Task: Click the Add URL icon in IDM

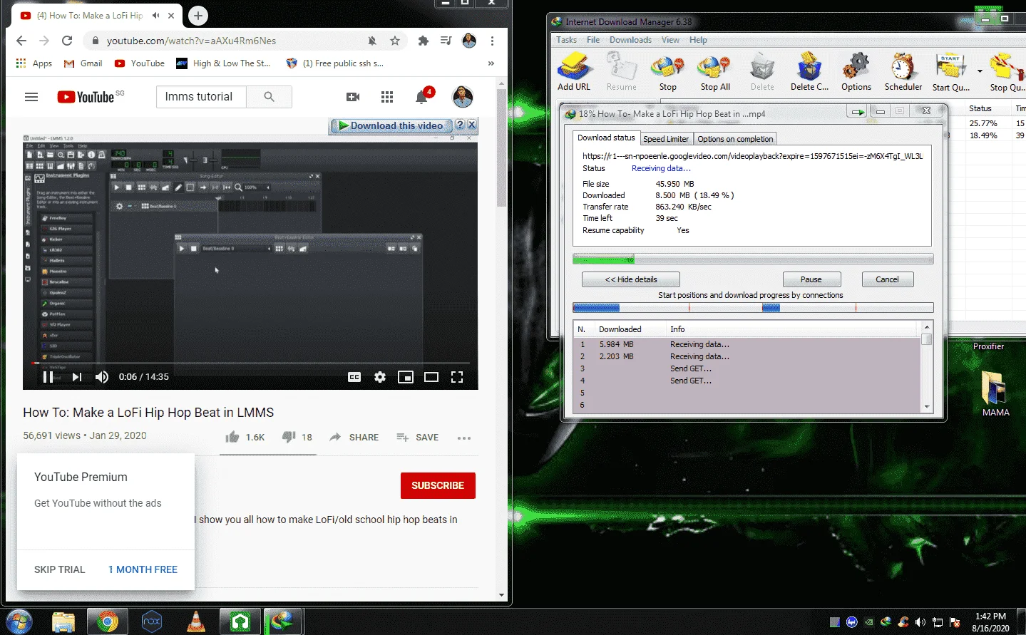Action: click(x=574, y=72)
